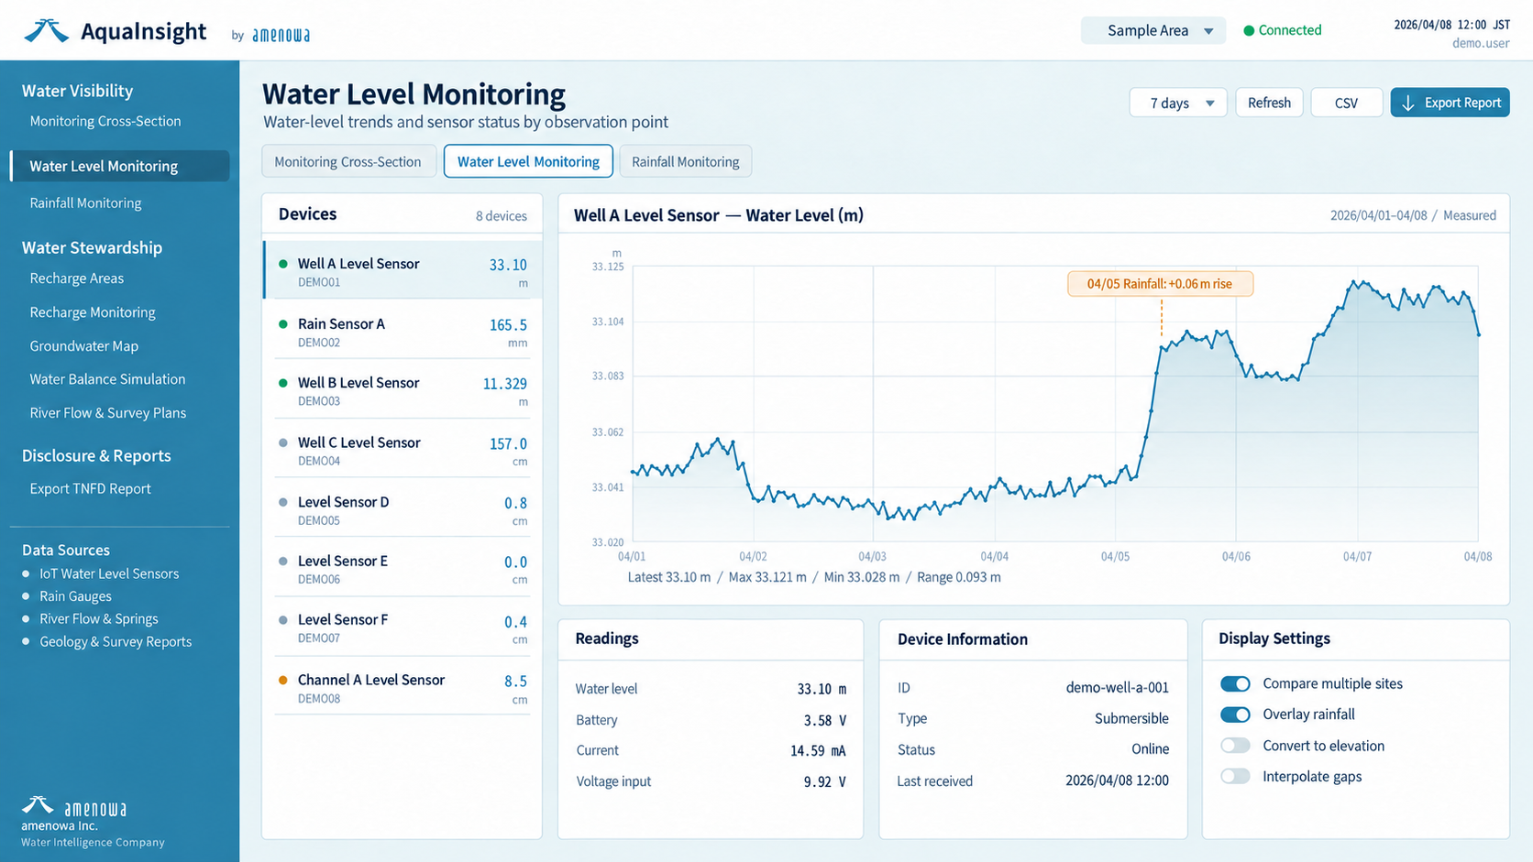Open Rain Gauges data source link
Screen dimensions: 1533x862
coord(75,596)
